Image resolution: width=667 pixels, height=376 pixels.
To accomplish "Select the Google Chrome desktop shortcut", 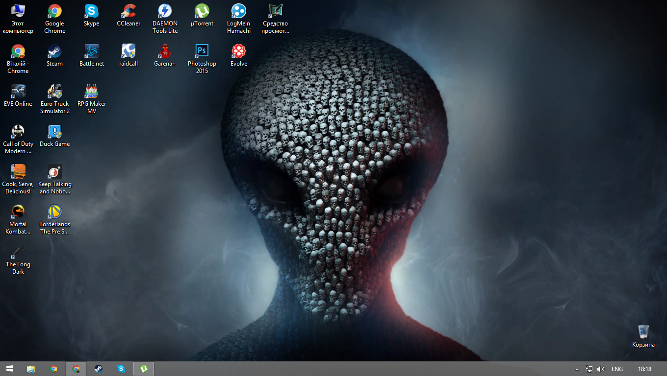I will click(54, 19).
